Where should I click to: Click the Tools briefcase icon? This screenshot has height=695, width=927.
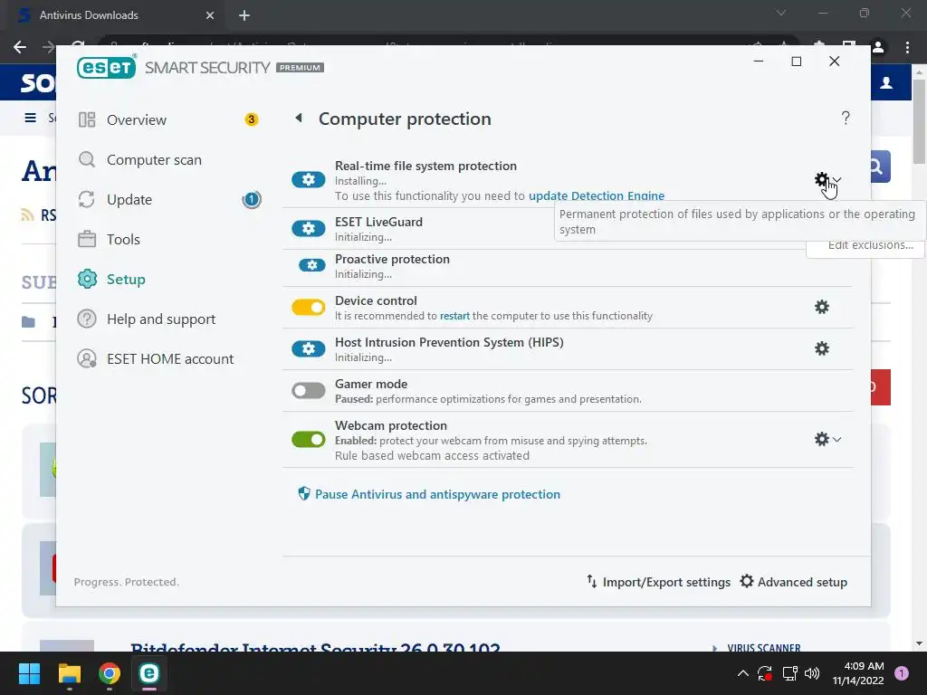tap(87, 239)
